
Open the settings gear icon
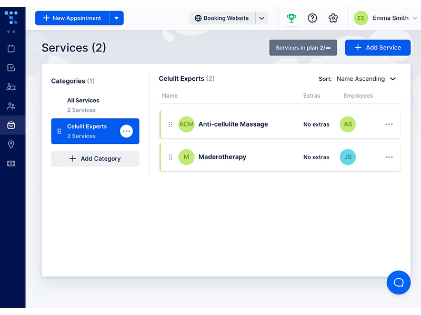tap(333, 18)
